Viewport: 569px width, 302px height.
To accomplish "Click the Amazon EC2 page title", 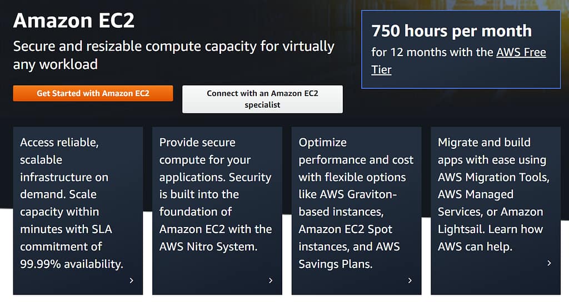I will [x=74, y=21].
